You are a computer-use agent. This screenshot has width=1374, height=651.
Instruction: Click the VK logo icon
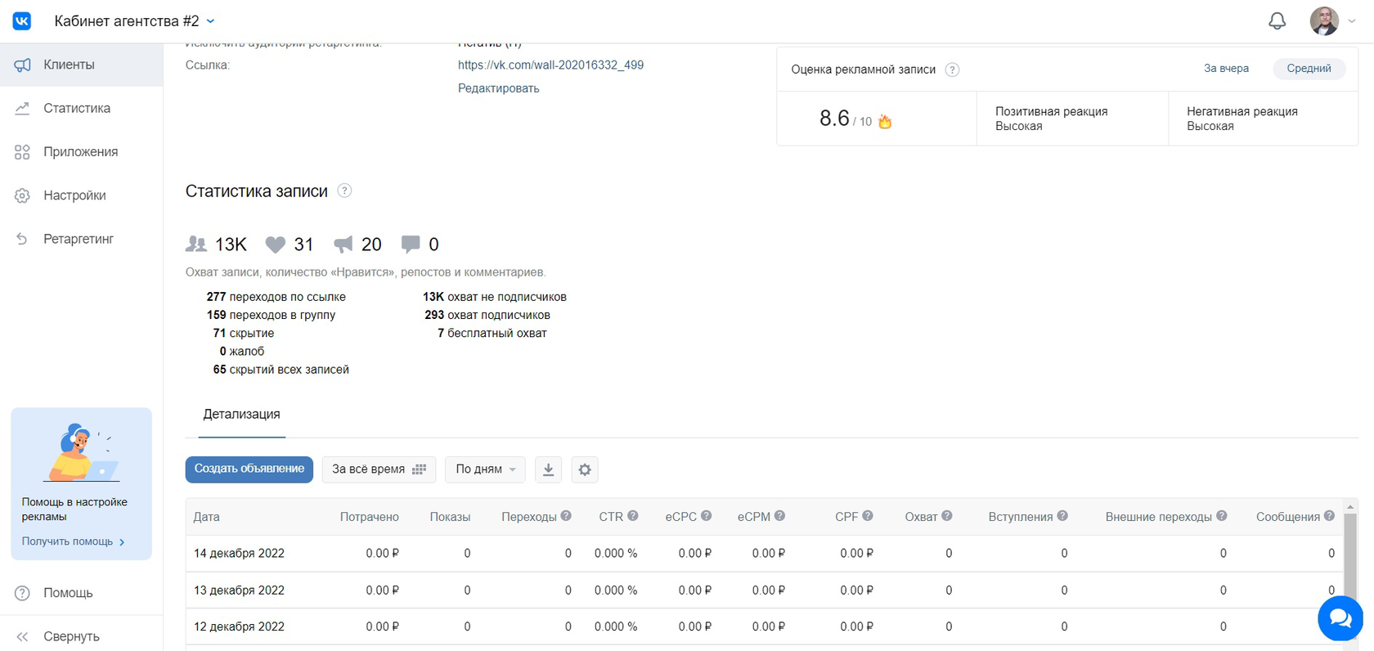click(22, 21)
